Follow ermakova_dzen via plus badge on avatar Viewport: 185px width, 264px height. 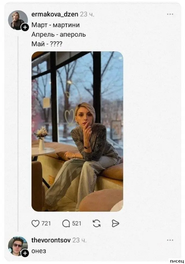click(x=25, y=27)
